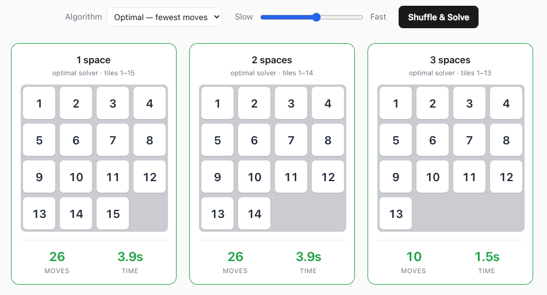Click tile 7 in the 2 spaces puzzle
Viewport: 547px width, 295px height.
coord(291,140)
